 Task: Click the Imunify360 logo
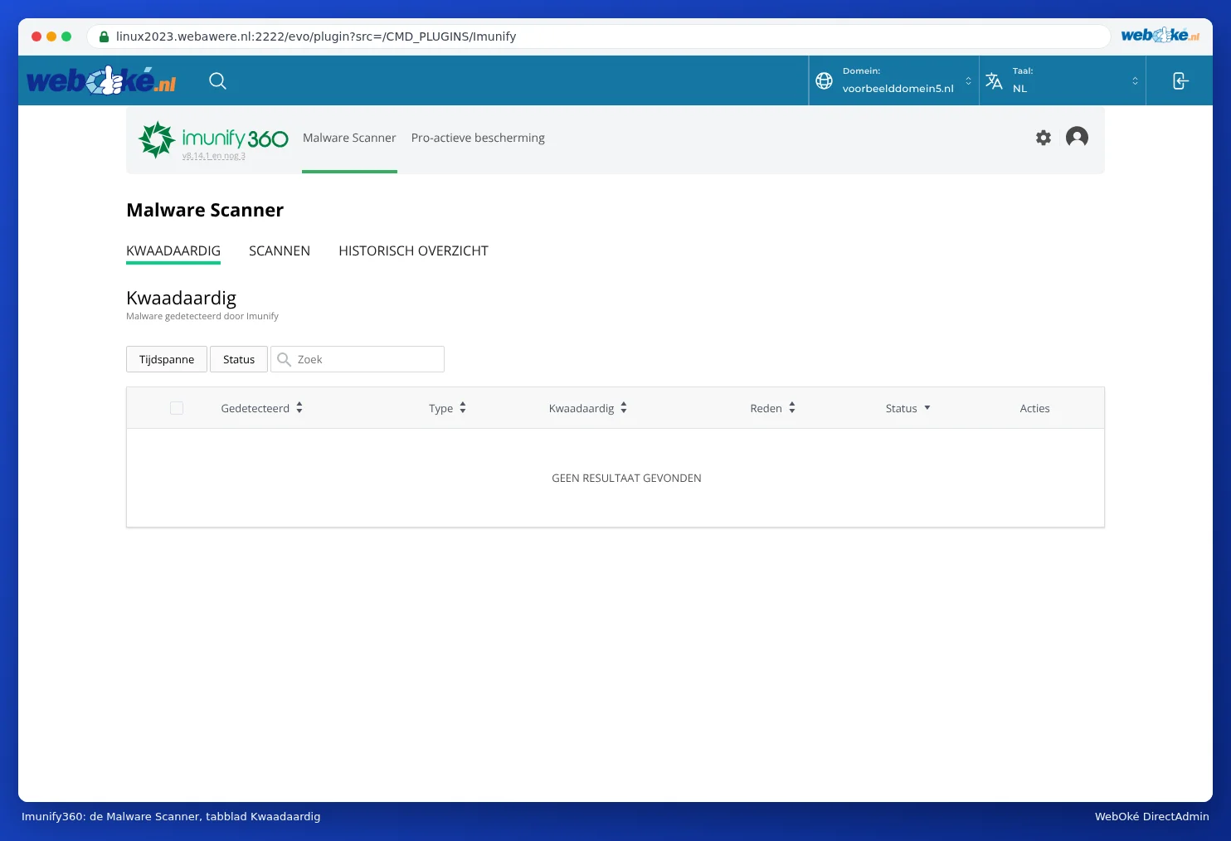(x=213, y=139)
